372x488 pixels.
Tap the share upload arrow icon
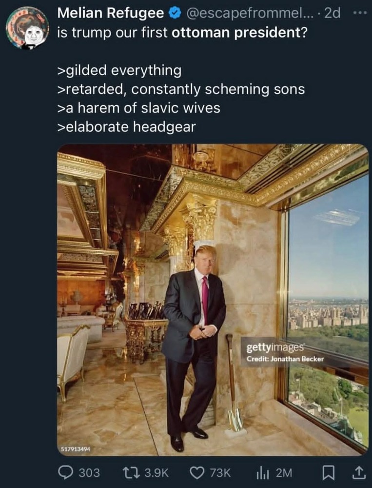pos(360,472)
